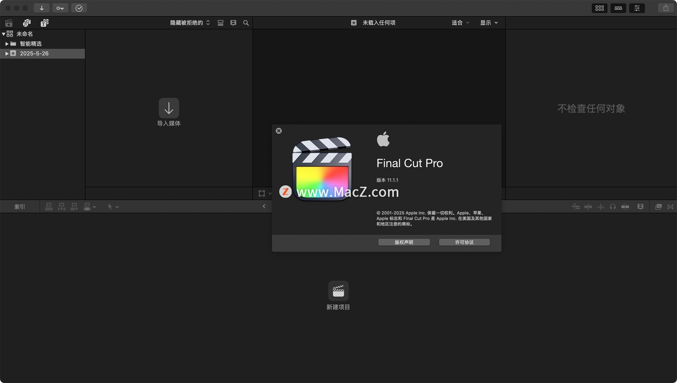Toggle the browser panel layout button
Image resolution: width=677 pixels, height=383 pixels.
click(x=599, y=8)
